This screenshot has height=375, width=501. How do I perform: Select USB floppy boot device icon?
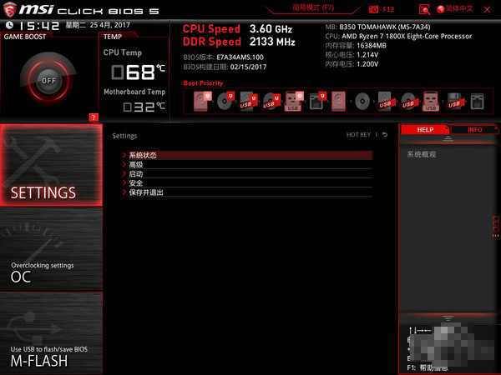[x=454, y=101]
